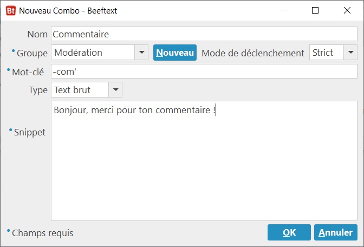Click the Snippet label

(x=30, y=132)
